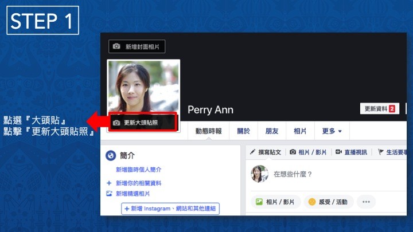This screenshot has width=413, height=232.
Task: Click the Perry Ann profile name
Action: click(211, 109)
